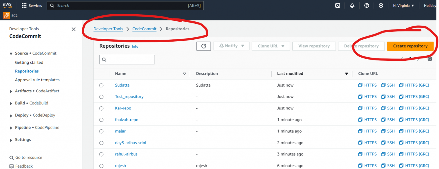The image size is (439, 169).
Task: Select the day3-aribus-srini radio button
Action: coord(101,143)
